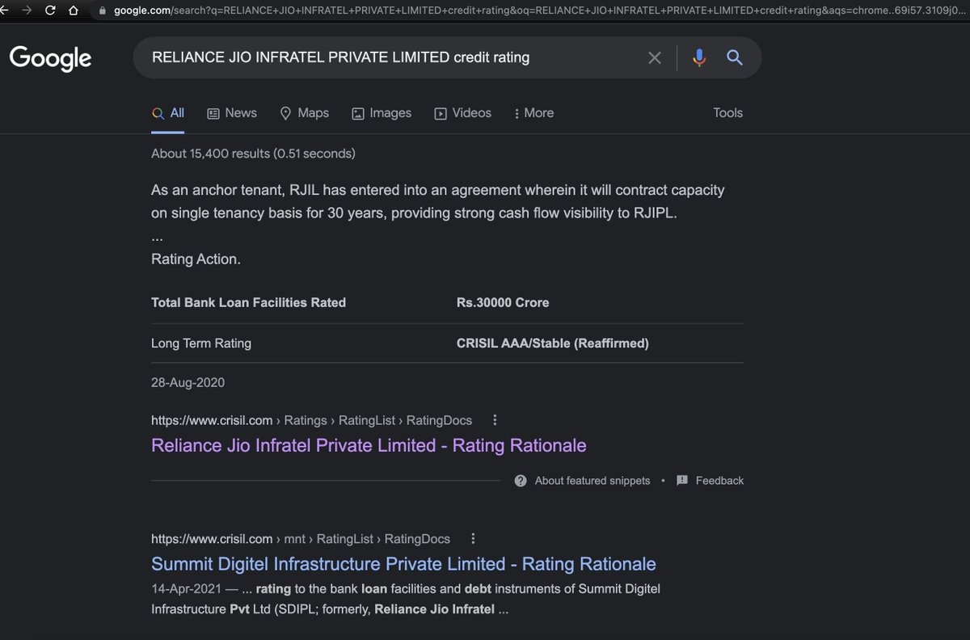Click the 28-Aug-2020 snippet date

(x=188, y=382)
